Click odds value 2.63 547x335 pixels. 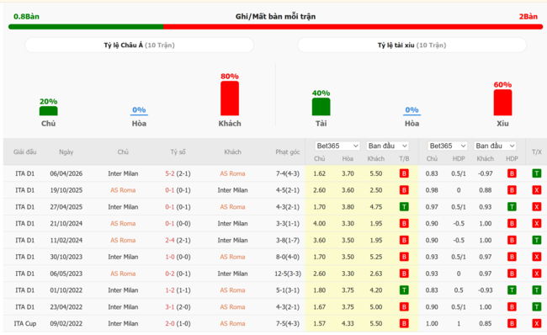tap(375, 274)
